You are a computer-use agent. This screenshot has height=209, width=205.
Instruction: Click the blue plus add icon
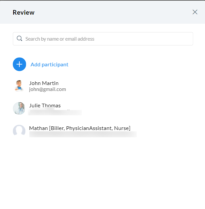coord(19,64)
